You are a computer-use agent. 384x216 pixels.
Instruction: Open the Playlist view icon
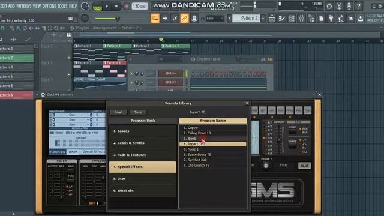(x=272, y=19)
